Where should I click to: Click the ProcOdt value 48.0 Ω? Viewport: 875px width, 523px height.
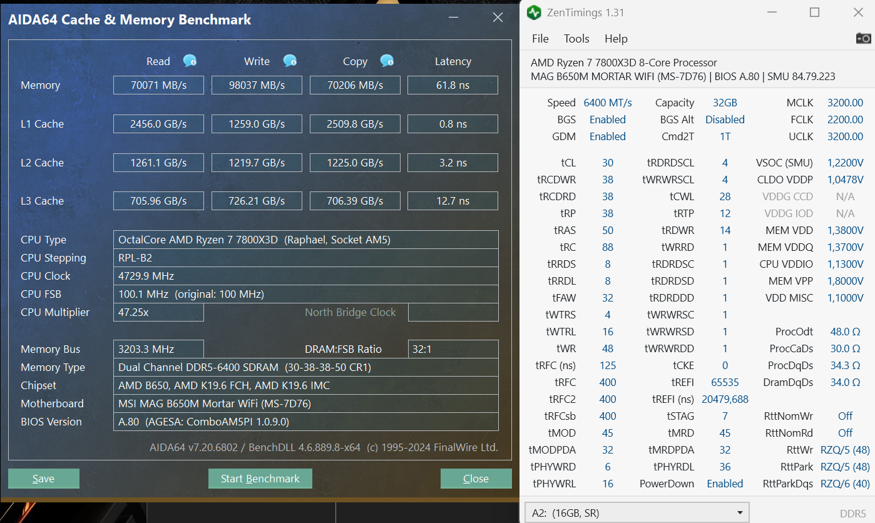(845, 332)
